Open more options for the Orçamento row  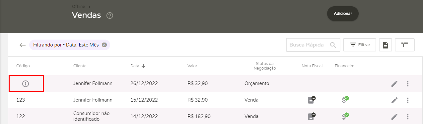[408, 84]
